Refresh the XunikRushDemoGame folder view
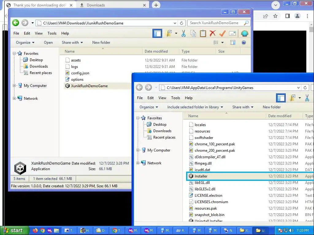This screenshot has width=314, height=235. tap(182, 23)
